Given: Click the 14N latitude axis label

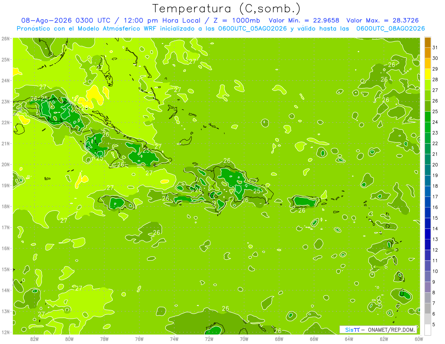Looking at the screenshot, I should point(6,290).
